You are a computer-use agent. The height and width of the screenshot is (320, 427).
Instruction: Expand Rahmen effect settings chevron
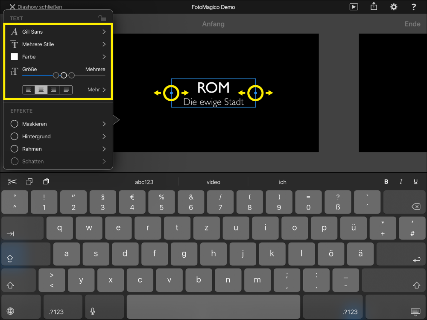[x=104, y=149]
